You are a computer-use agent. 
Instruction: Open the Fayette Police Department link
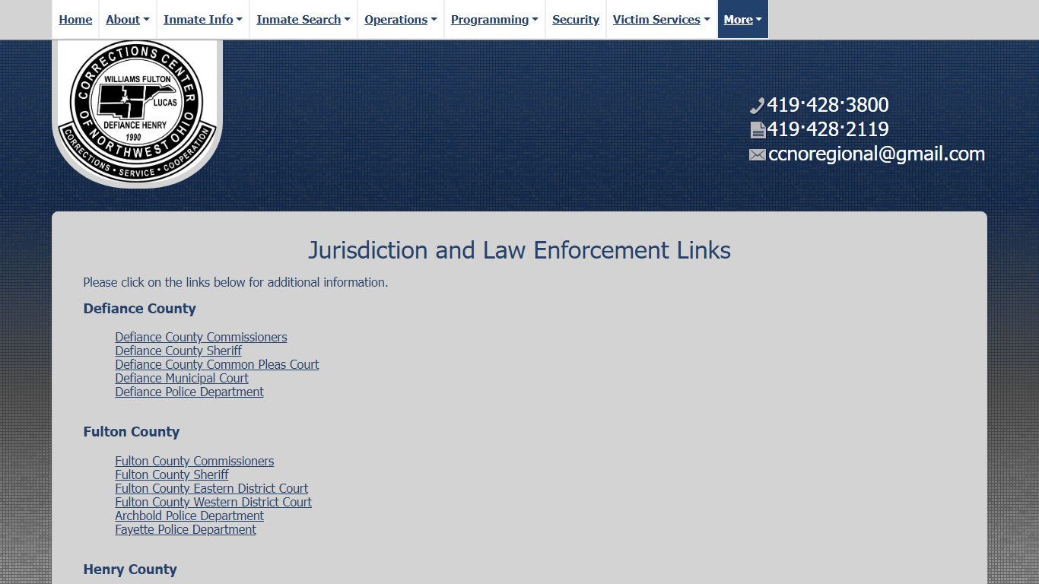tap(186, 529)
